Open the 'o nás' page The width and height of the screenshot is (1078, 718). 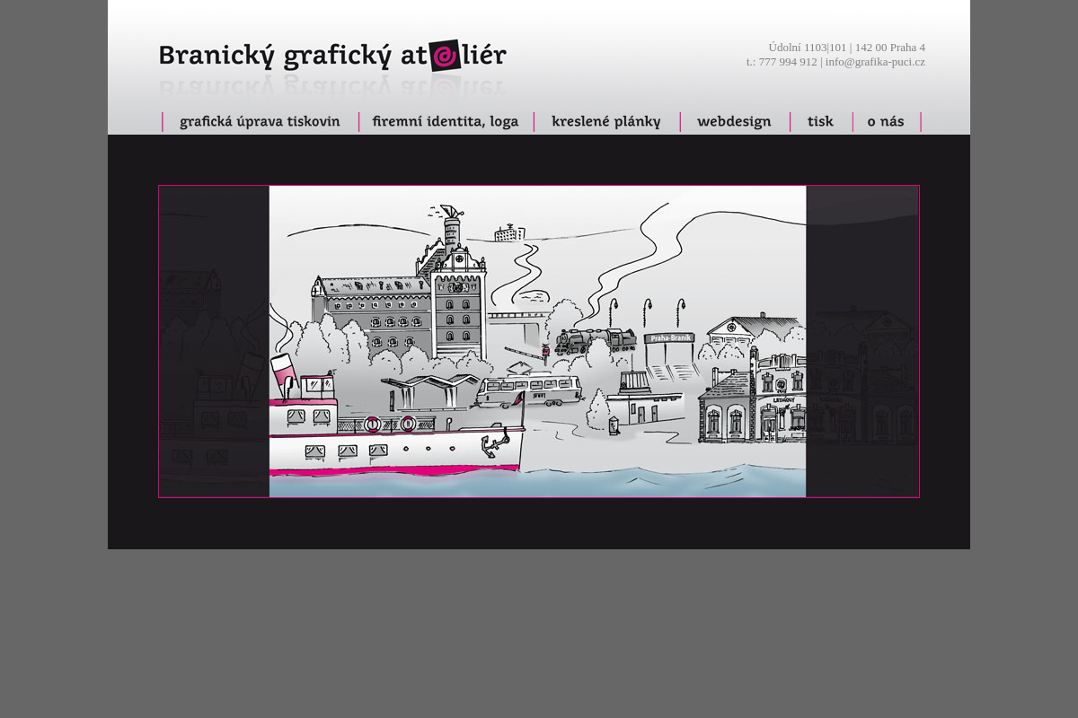point(886,121)
